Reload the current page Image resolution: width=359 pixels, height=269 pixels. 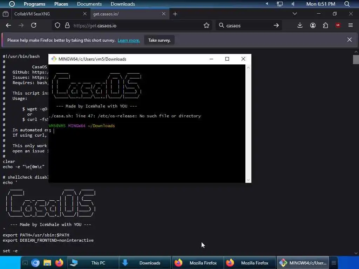pos(34,25)
